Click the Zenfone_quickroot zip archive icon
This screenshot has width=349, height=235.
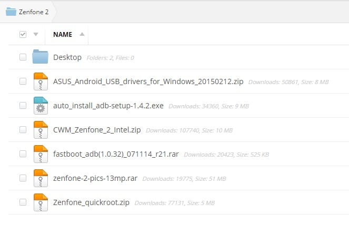(x=41, y=202)
